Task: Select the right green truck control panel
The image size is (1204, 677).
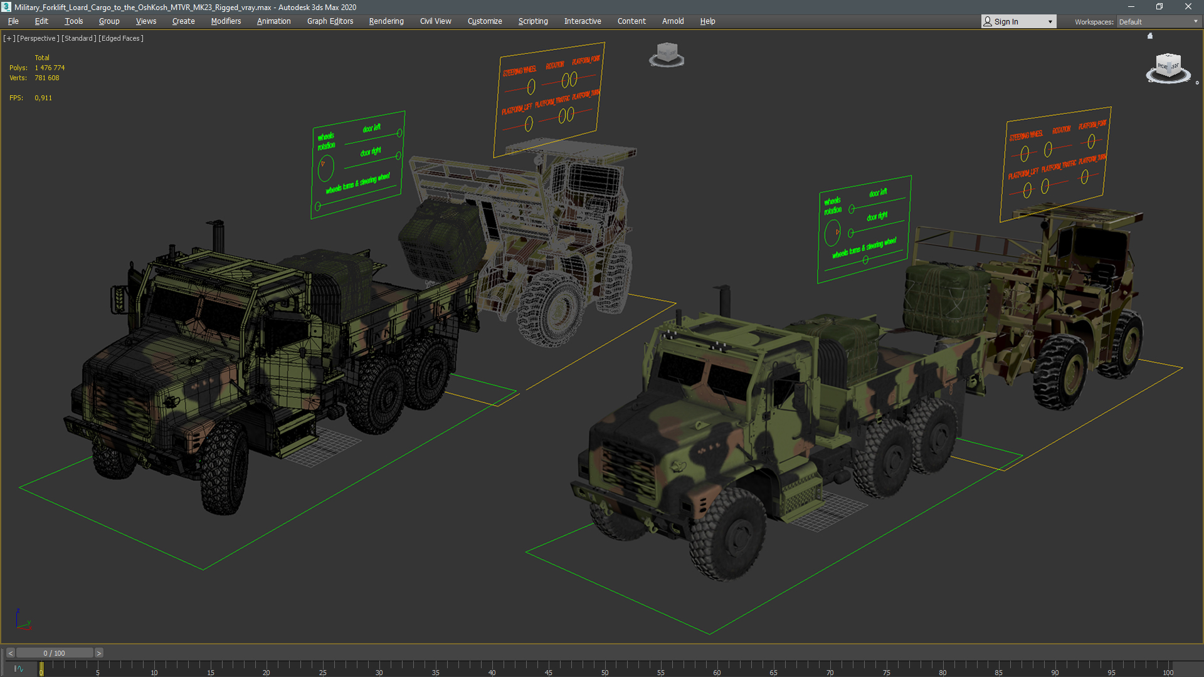Action: (x=864, y=229)
